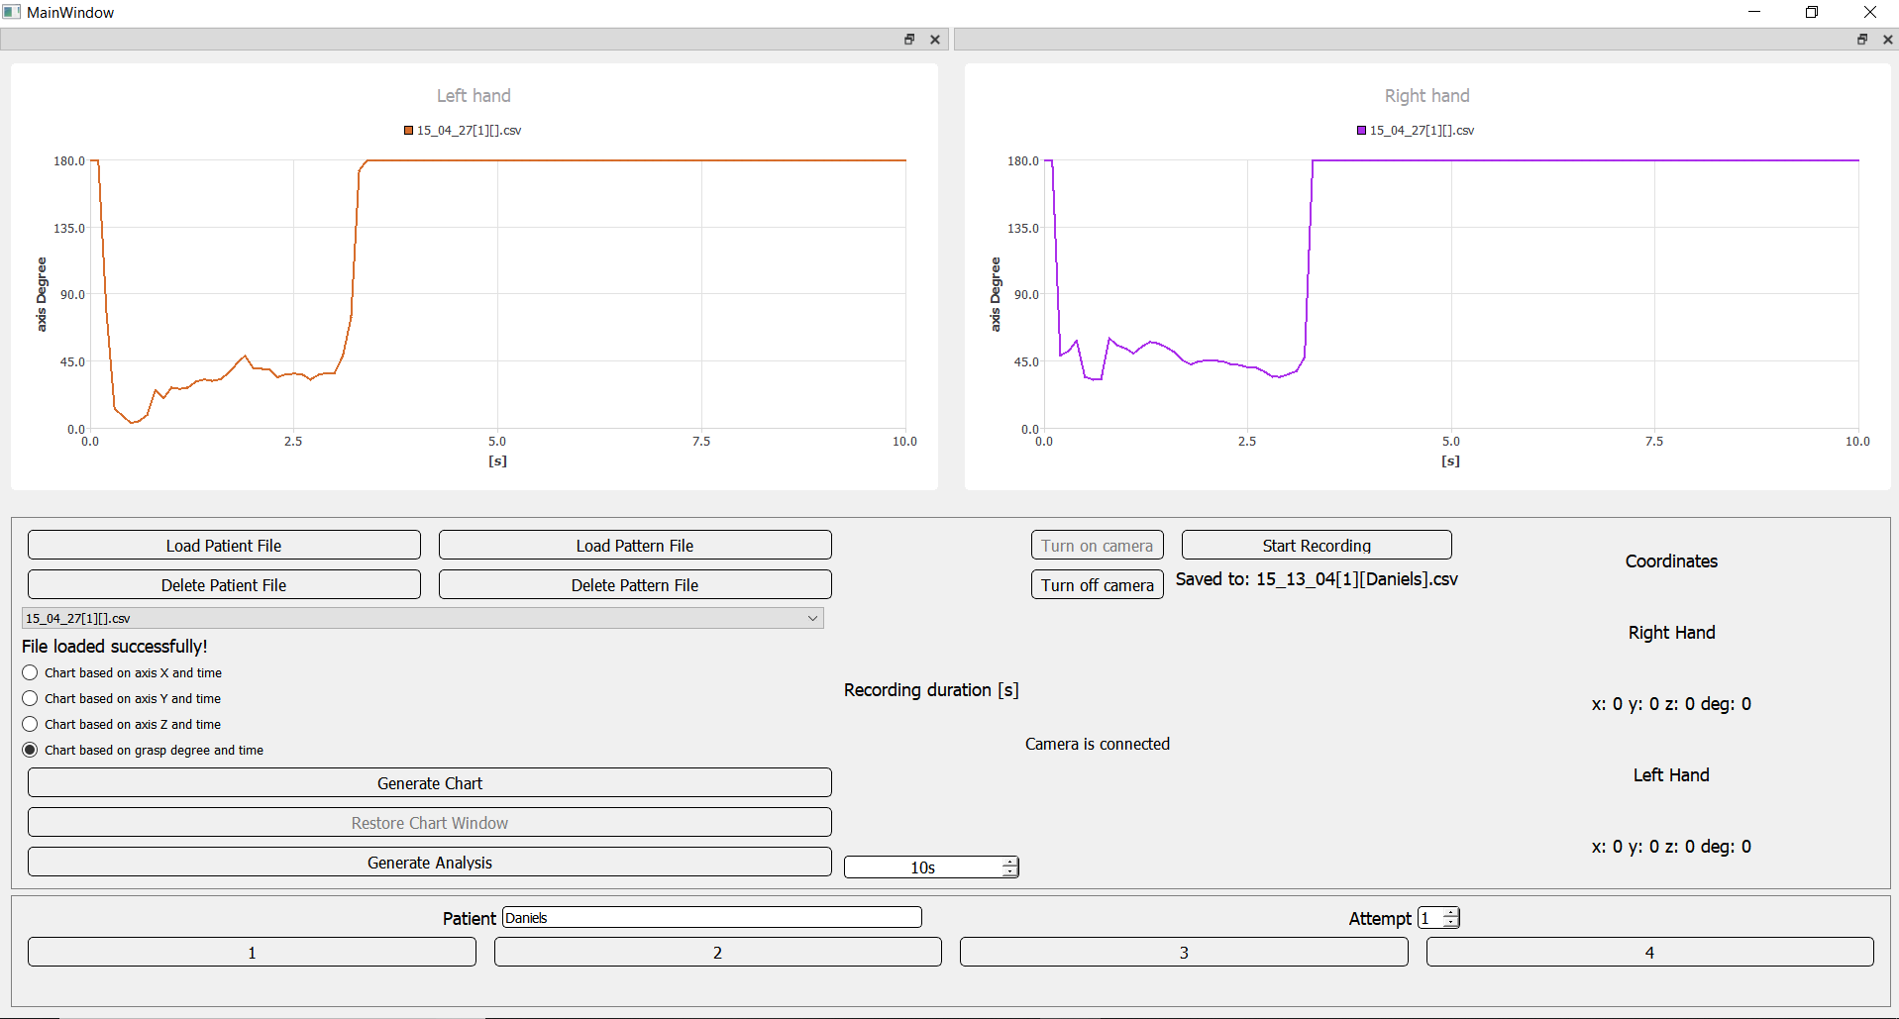Click into the 10s recording duration field

coord(922,867)
